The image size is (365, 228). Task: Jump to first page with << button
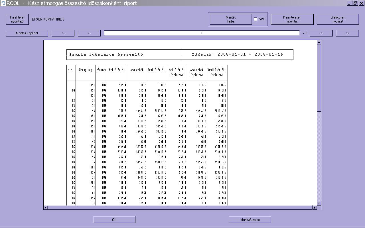point(63,33)
